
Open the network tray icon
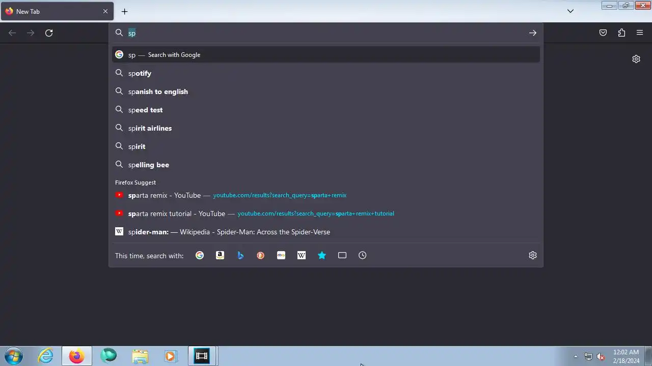point(588,356)
